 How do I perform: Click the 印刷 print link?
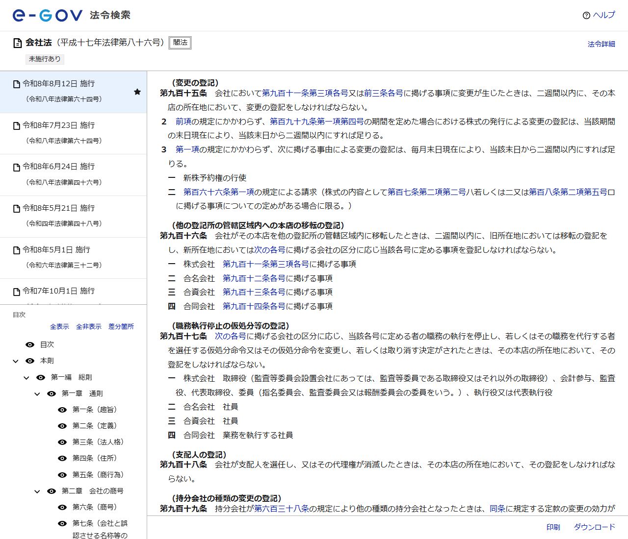[x=553, y=527]
